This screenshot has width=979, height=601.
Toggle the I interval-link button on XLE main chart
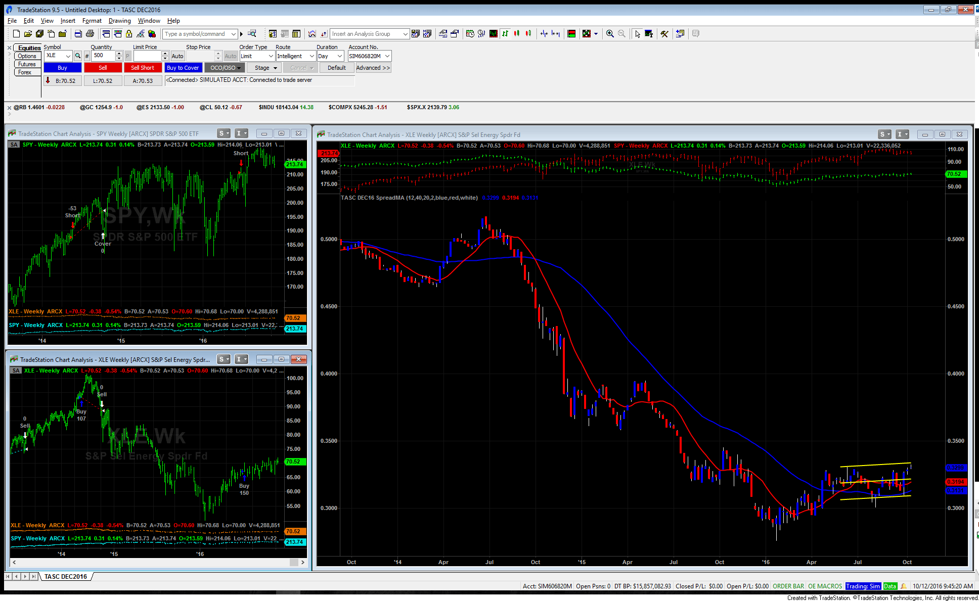click(902, 134)
